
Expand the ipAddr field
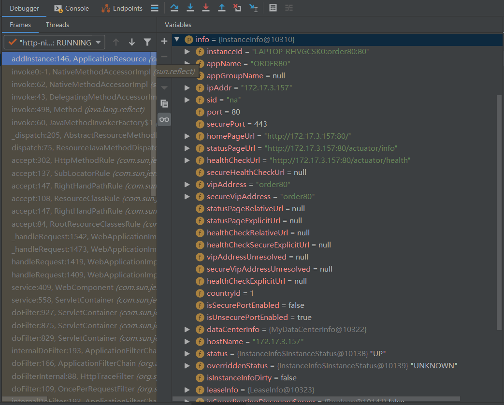pos(187,88)
